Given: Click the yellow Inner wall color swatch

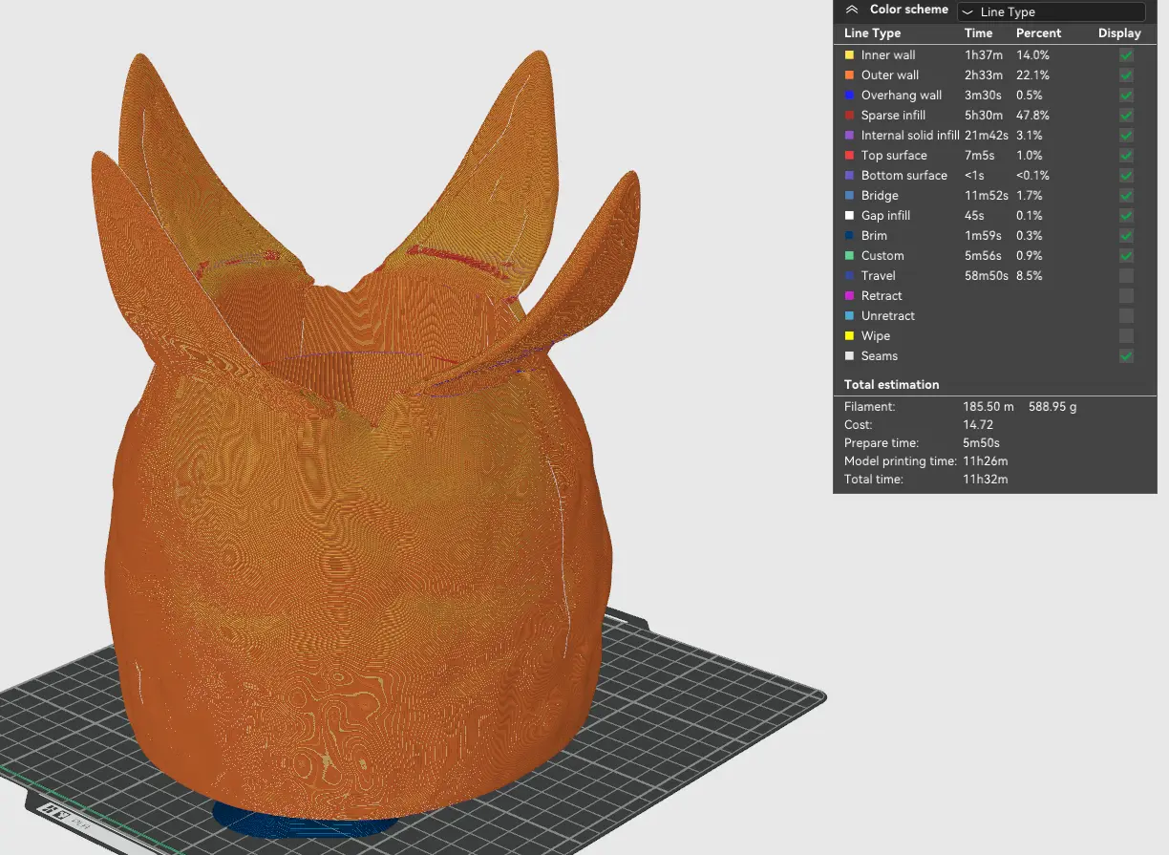Looking at the screenshot, I should point(849,55).
